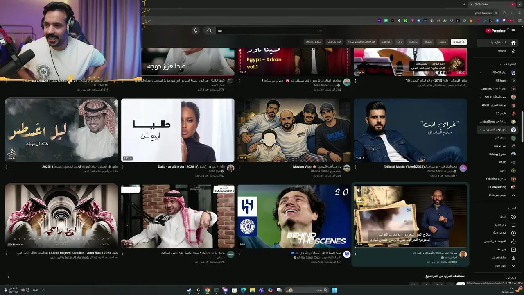Open the Abdul Majeed Abdullah Ahot Rasi thumbnail
This screenshot has width=524, height=295.
pos(61,216)
